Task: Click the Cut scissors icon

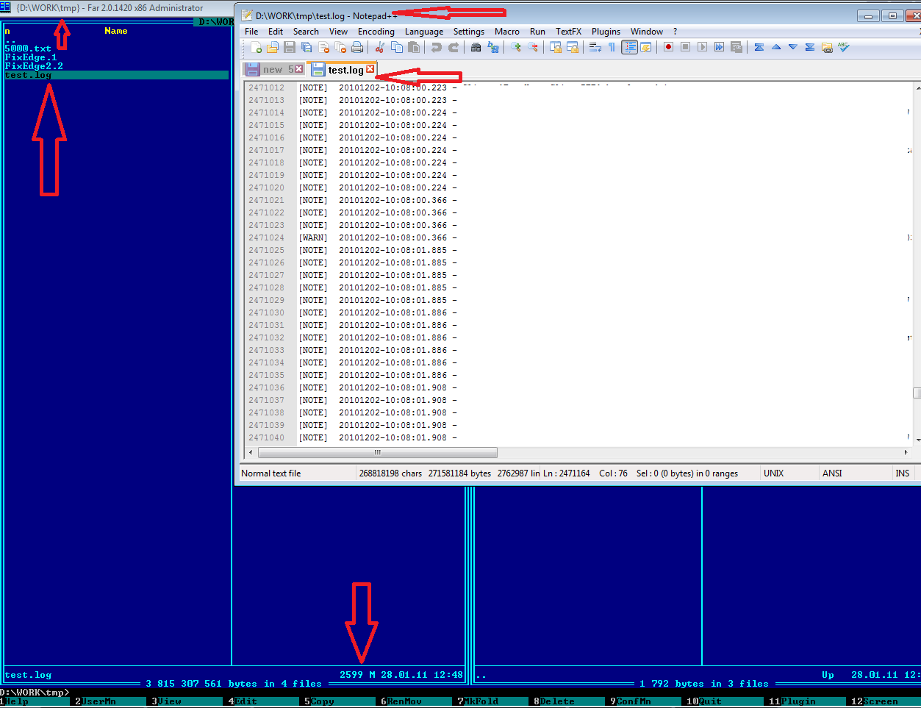Action: tap(380, 47)
